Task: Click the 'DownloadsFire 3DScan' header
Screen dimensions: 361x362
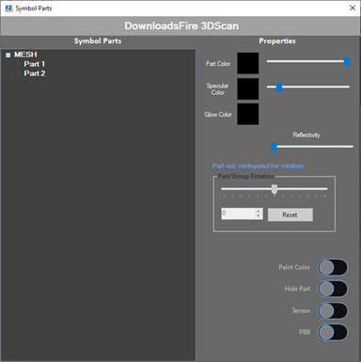Action: [181, 25]
